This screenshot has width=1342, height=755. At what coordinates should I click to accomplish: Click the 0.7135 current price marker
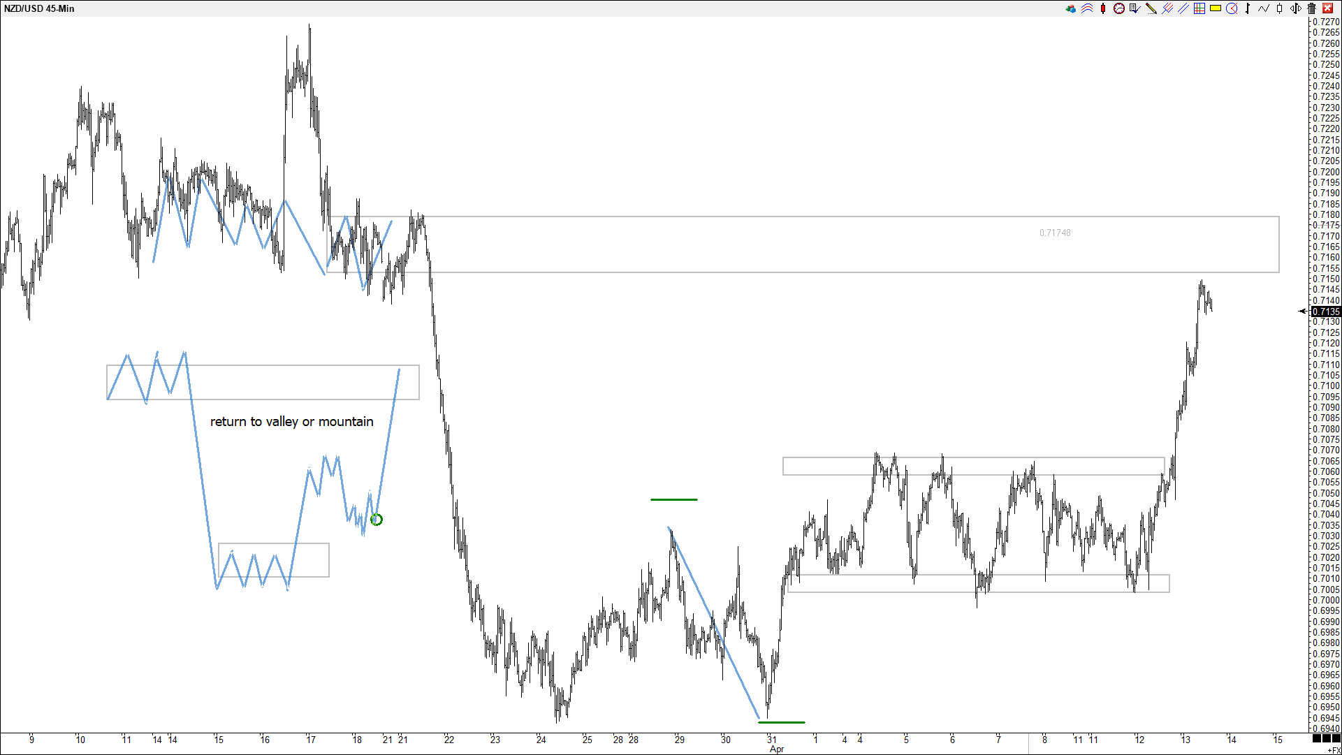click(x=1326, y=311)
